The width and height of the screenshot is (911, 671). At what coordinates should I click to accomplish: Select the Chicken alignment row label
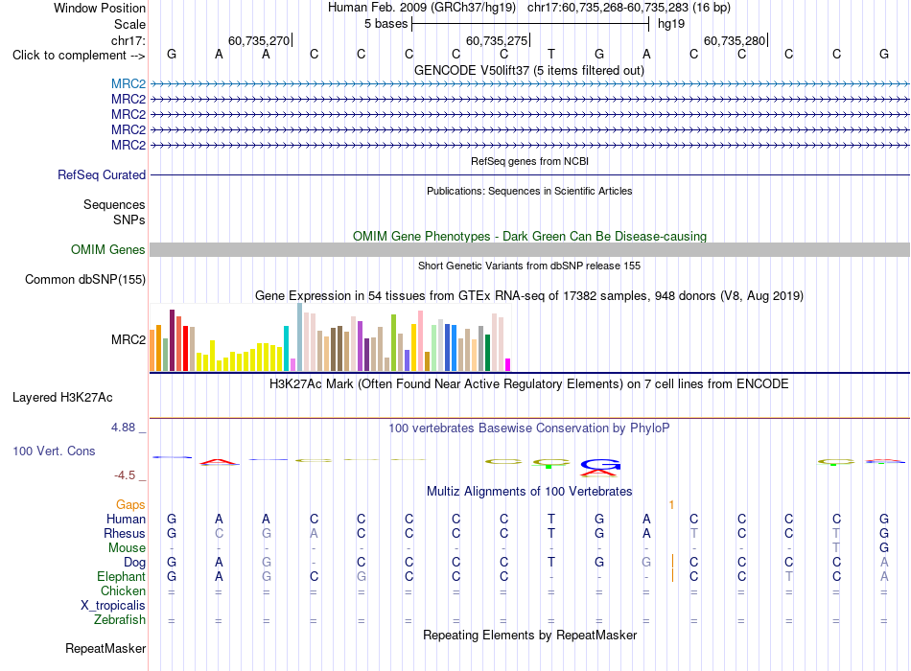point(123,590)
